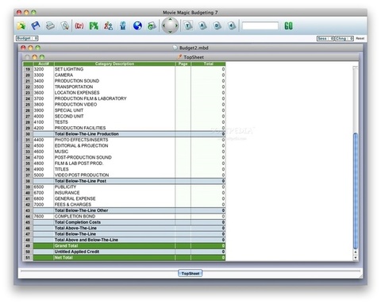Select the PUBLICITY row
Viewport: 381px width, 304px height.
(x=124, y=187)
